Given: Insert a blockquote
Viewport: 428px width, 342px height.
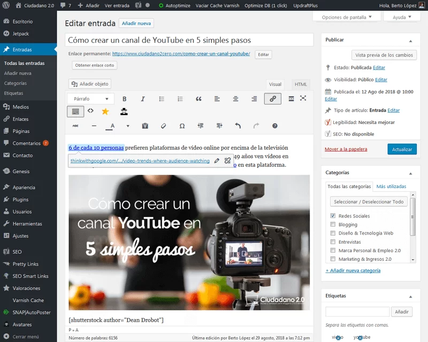Looking at the screenshot, I should [198, 99].
